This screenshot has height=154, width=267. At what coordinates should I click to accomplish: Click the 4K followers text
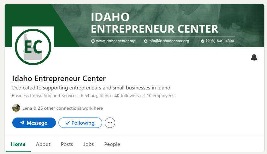click(x=126, y=96)
